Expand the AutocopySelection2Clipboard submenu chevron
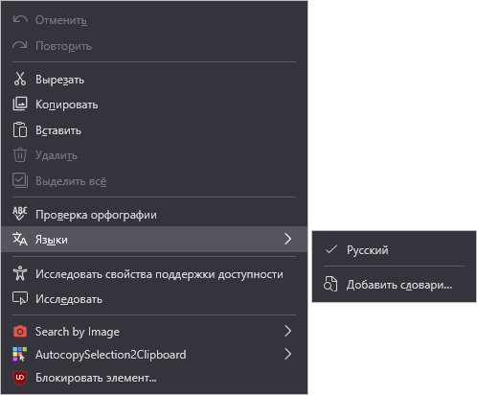The height and width of the screenshot is (395, 477). point(288,354)
